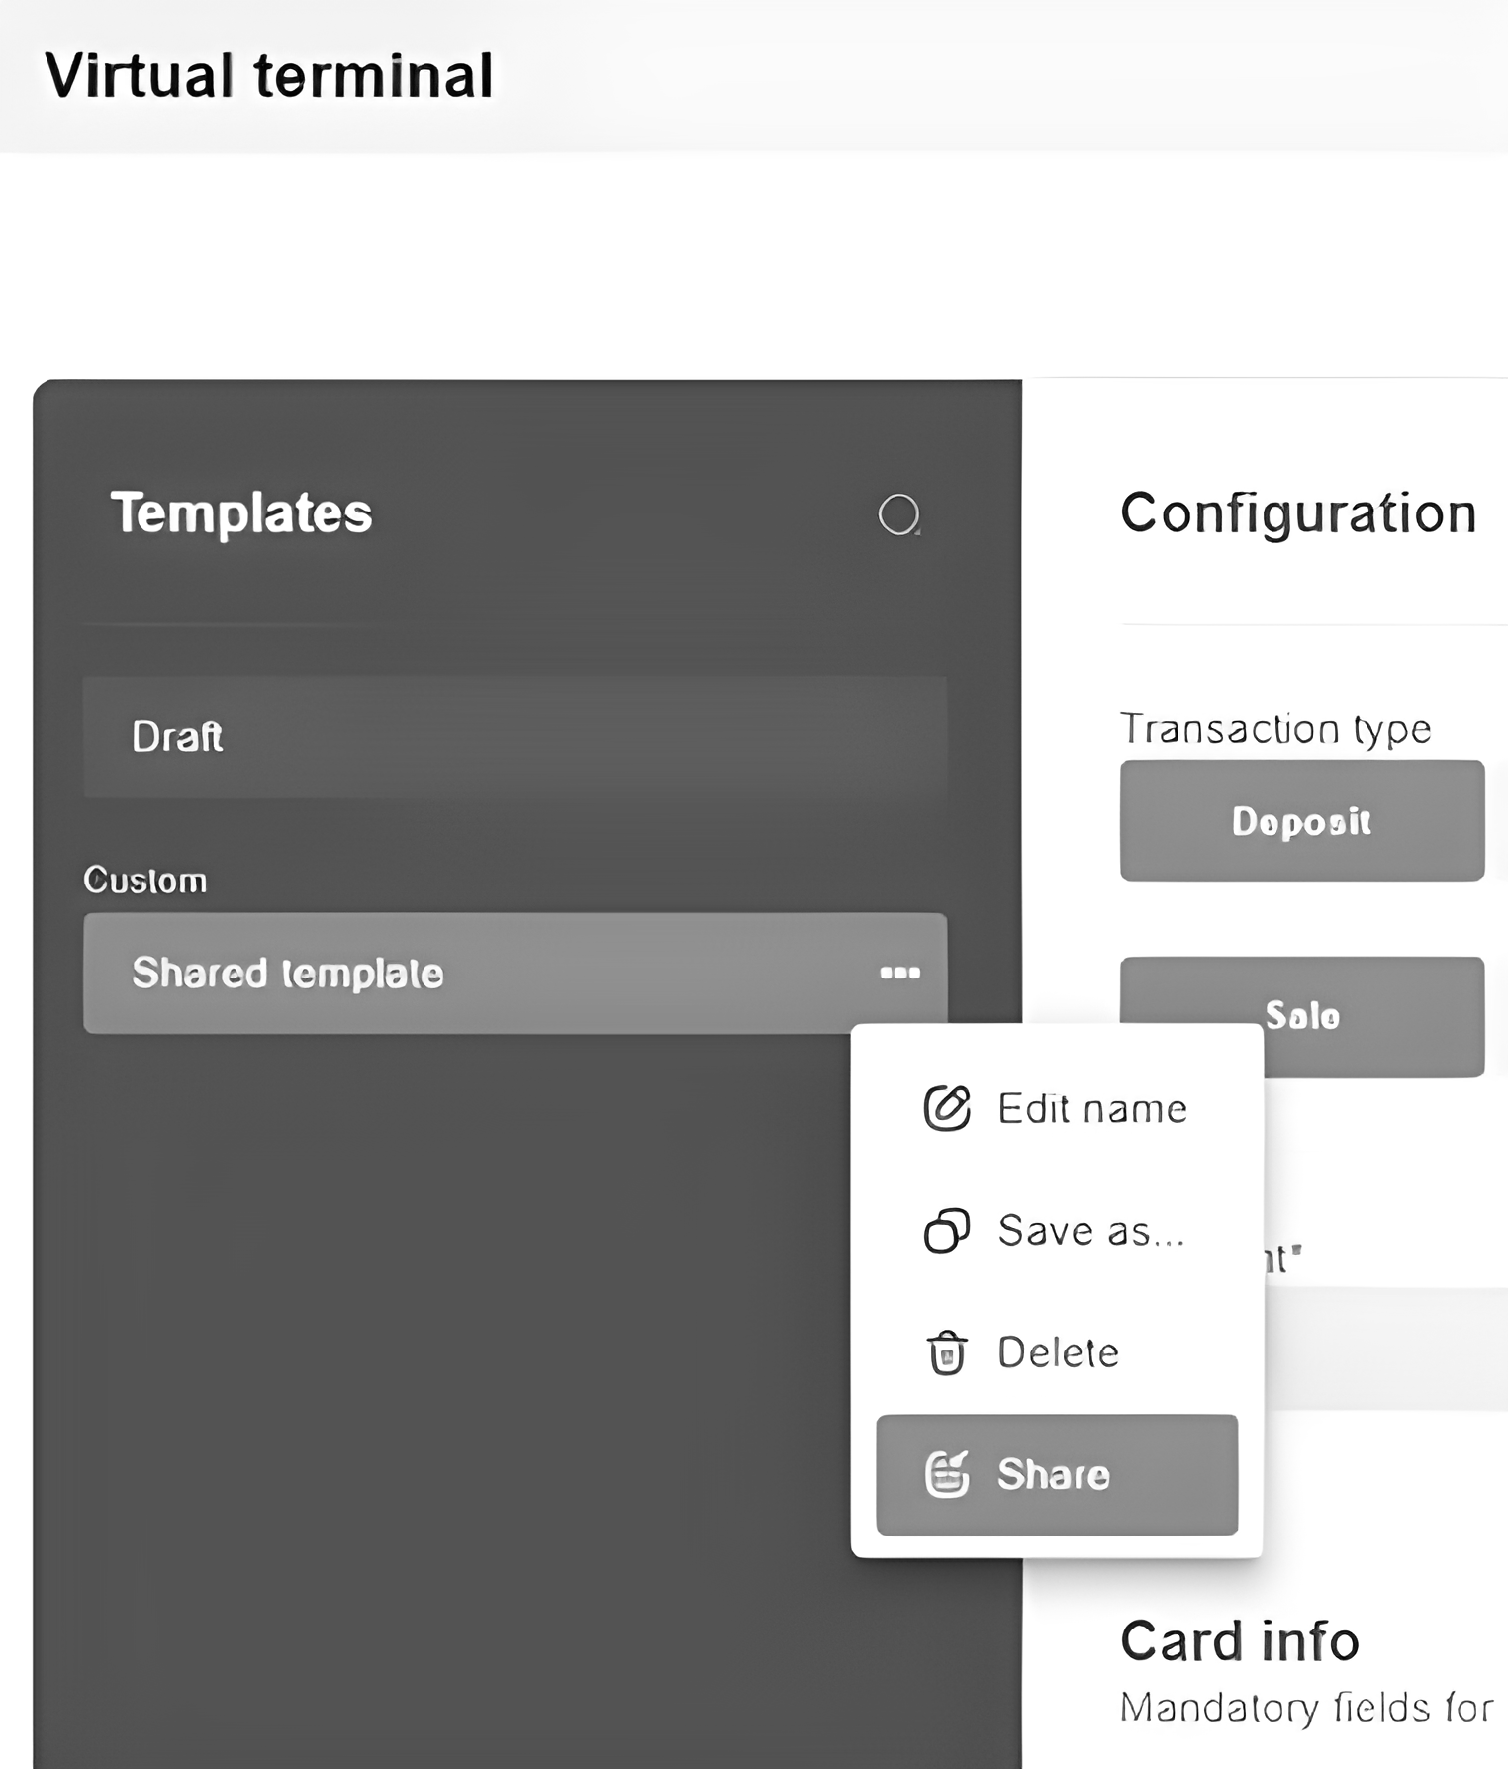
Task: Click the Card info section heading
Action: (1239, 1642)
